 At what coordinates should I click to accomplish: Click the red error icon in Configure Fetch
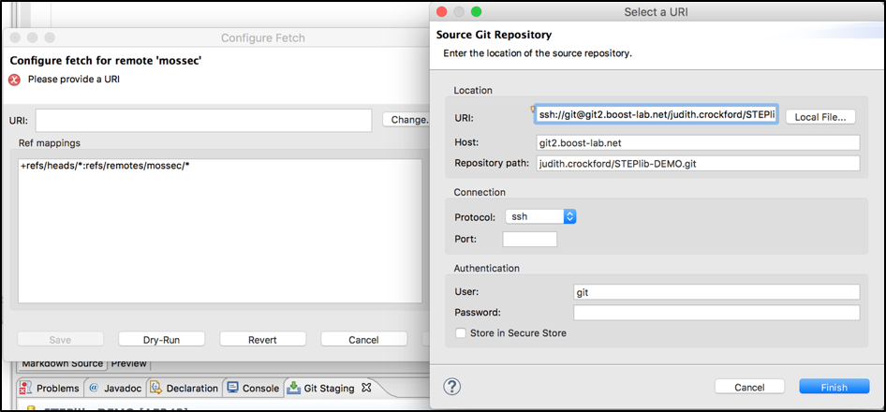[15, 80]
